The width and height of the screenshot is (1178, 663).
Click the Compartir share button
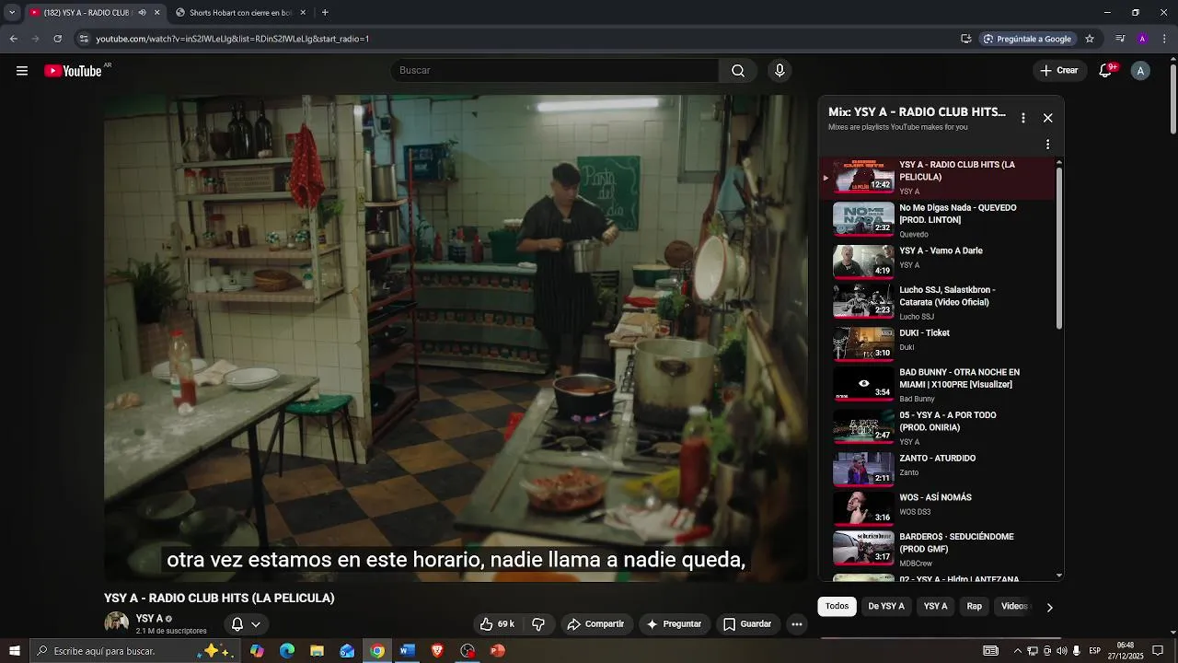[595, 624]
